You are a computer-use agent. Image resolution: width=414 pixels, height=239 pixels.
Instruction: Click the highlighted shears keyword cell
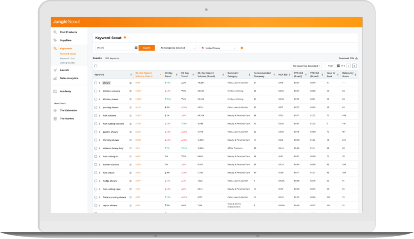tap(106, 83)
